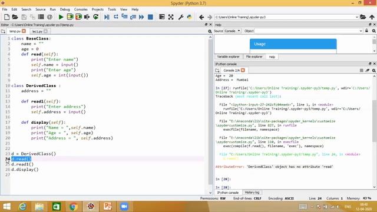
Task: Click the Run current cell icon
Action: pyautogui.click(x=70, y=17)
